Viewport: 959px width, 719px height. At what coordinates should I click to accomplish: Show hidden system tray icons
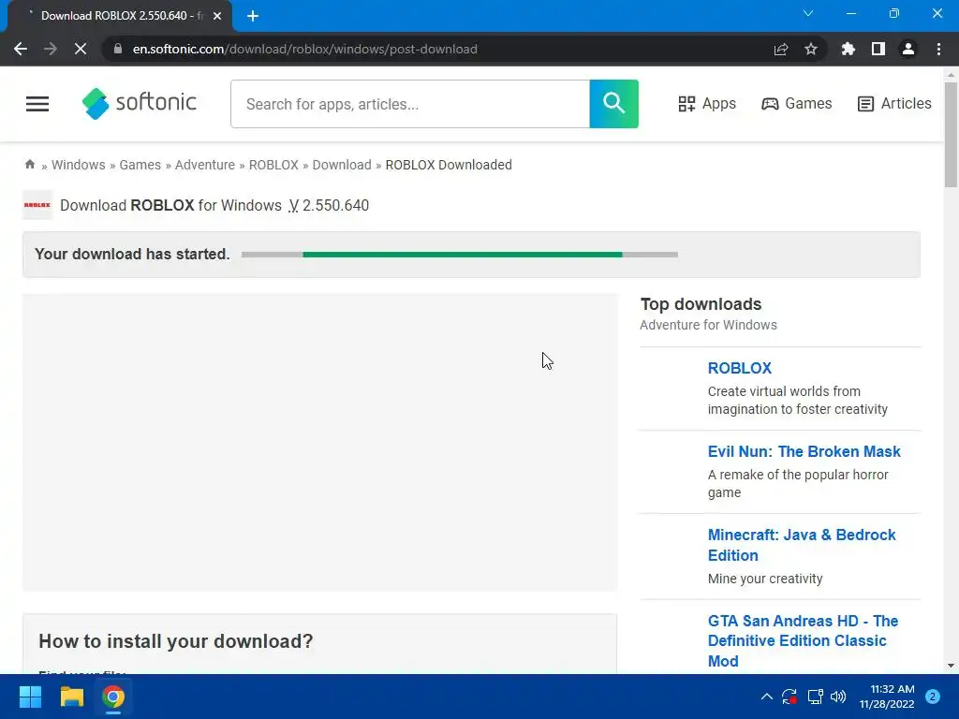click(766, 697)
